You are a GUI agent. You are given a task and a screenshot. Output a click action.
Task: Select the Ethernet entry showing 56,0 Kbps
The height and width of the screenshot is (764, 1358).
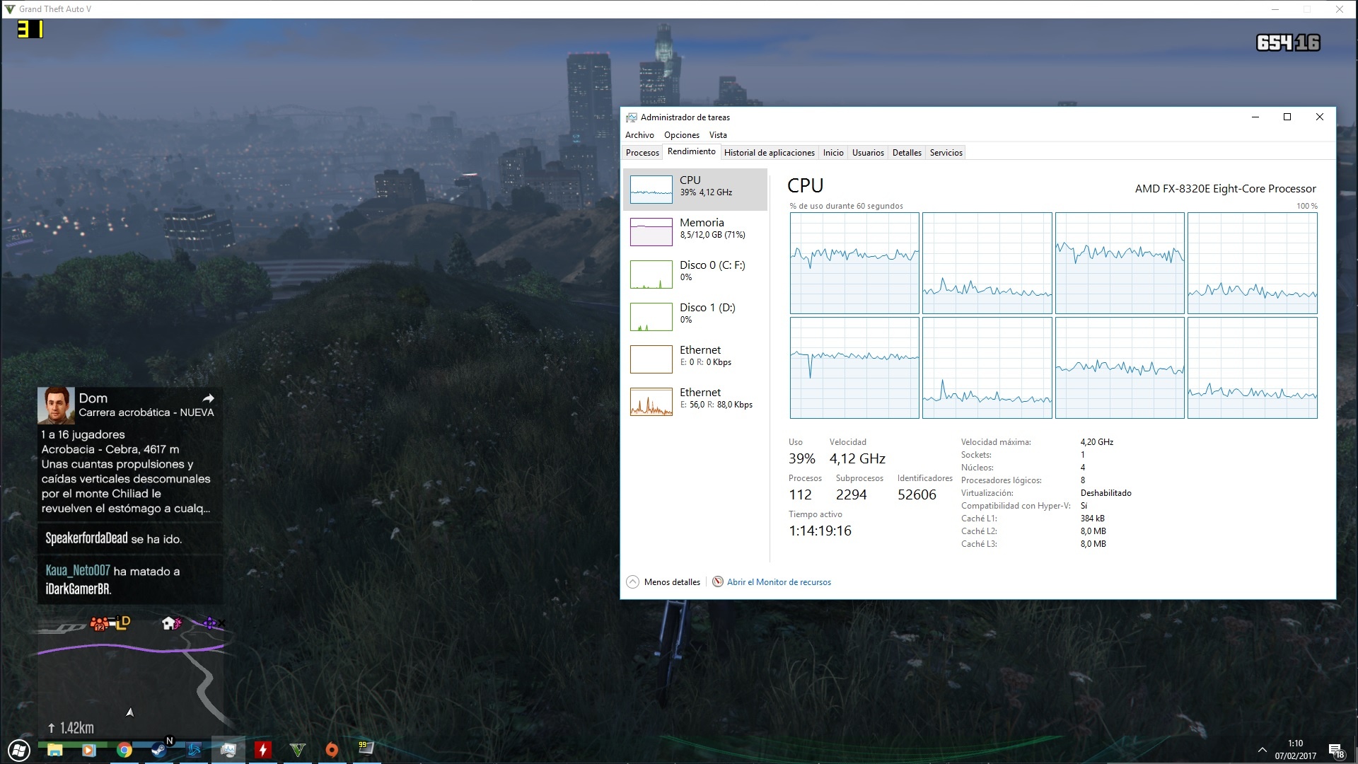pyautogui.click(x=695, y=402)
